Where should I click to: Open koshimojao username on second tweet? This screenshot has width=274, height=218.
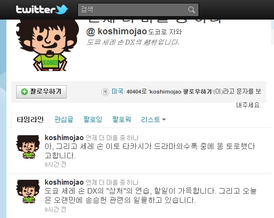64,182
